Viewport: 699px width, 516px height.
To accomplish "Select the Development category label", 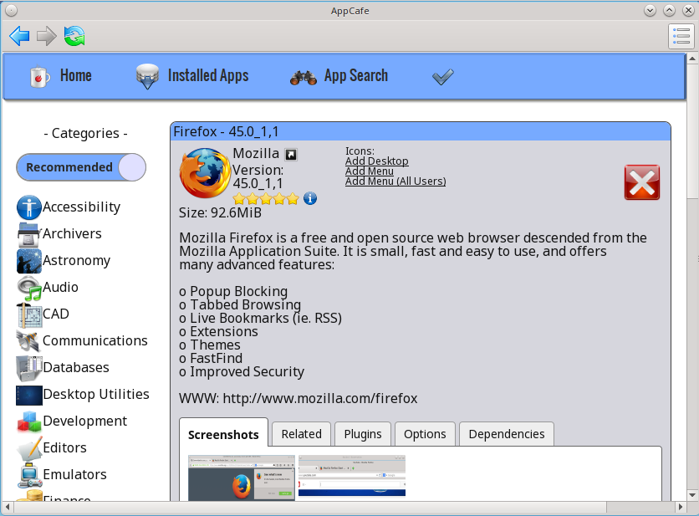I will pyautogui.click(x=85, y=421).
